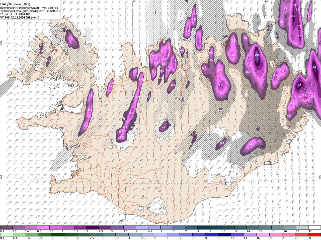Select the darkest green 1–1.5 rain legend swatch
321x240 pixels.
[58, 234]
